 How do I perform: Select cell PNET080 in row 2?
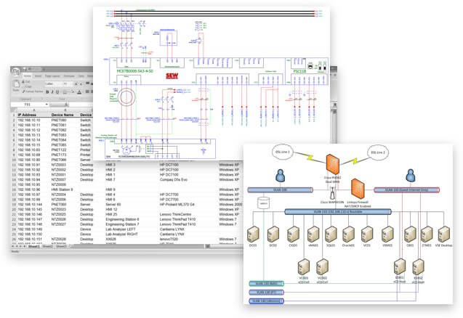coord(59,120)
